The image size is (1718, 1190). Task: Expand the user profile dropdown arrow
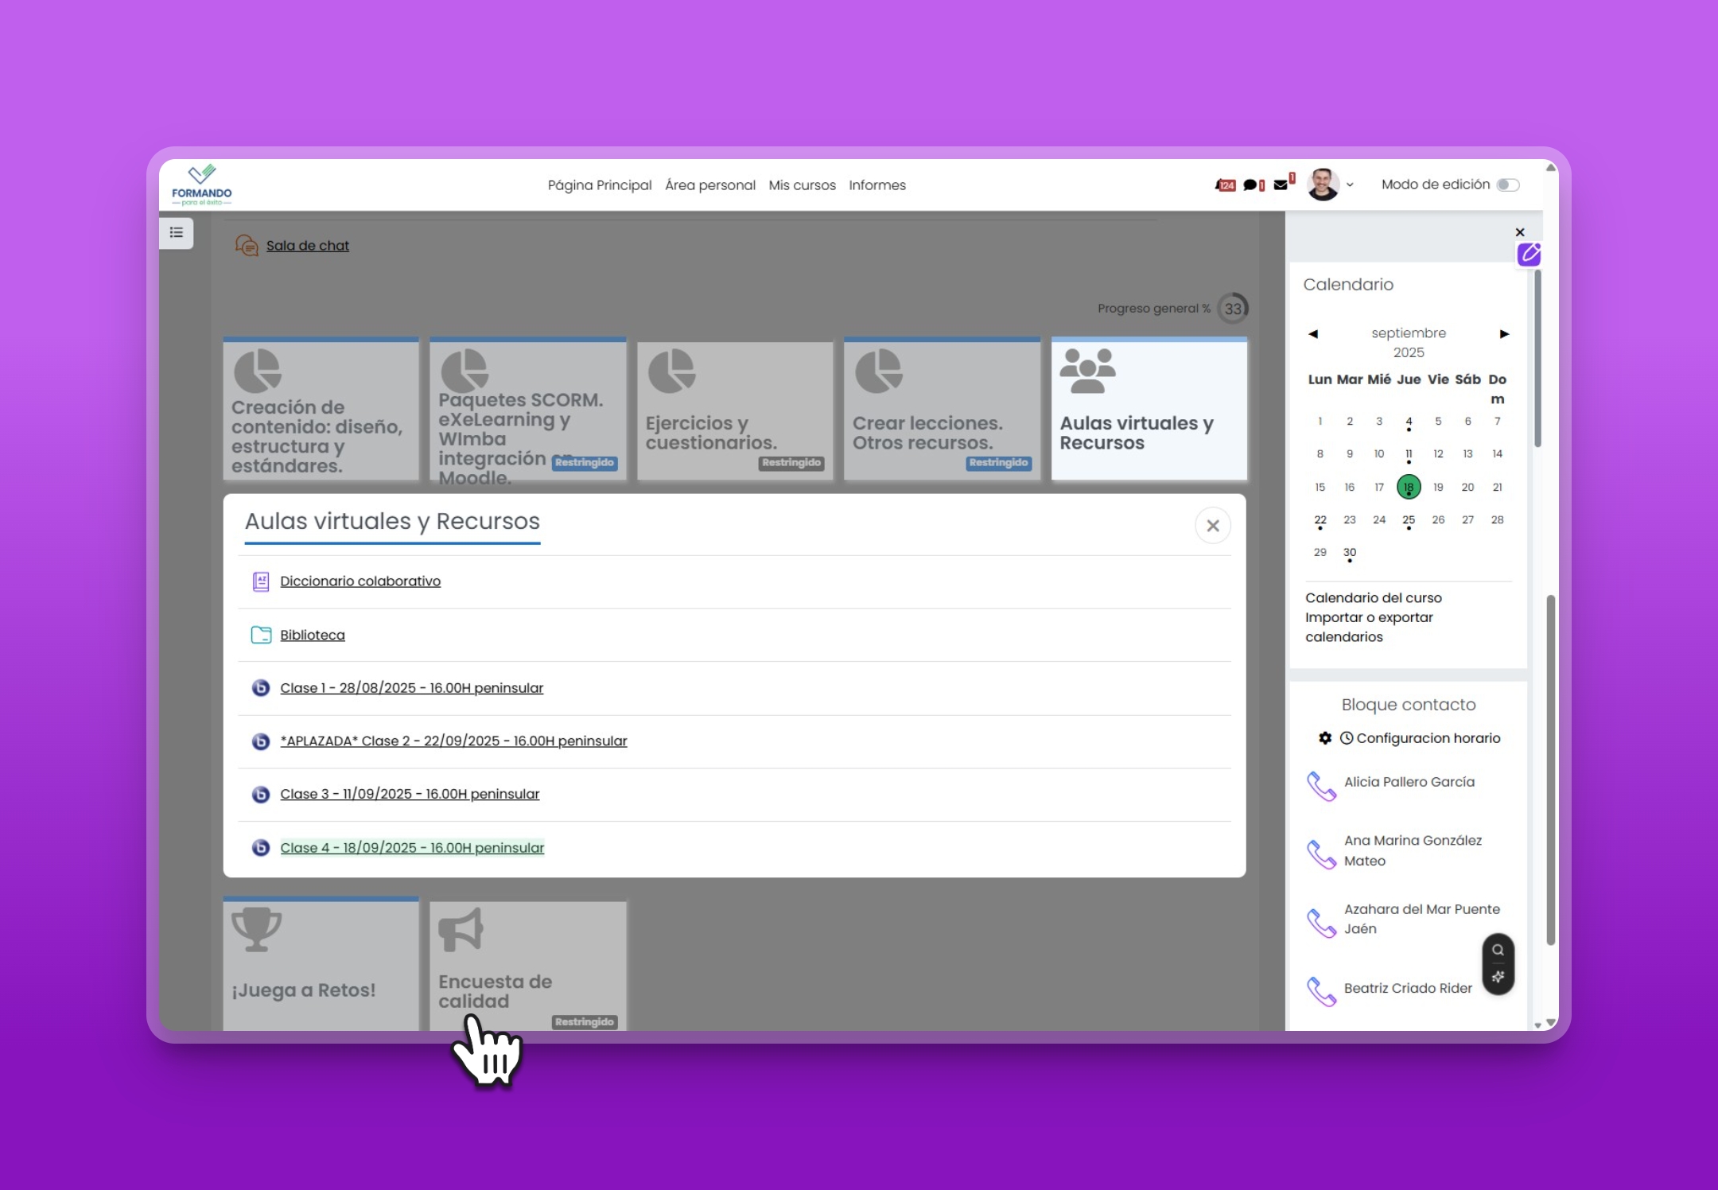(1350, 185)
